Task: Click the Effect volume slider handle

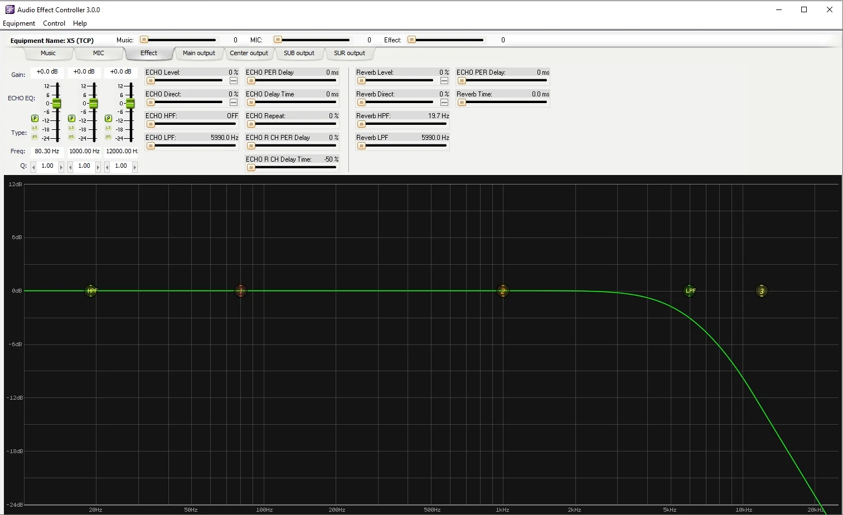Action: pos(411,40)
